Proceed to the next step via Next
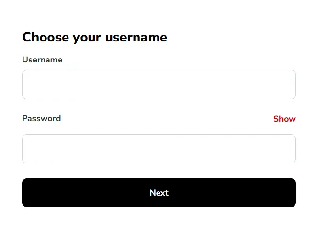 (158, 193)
